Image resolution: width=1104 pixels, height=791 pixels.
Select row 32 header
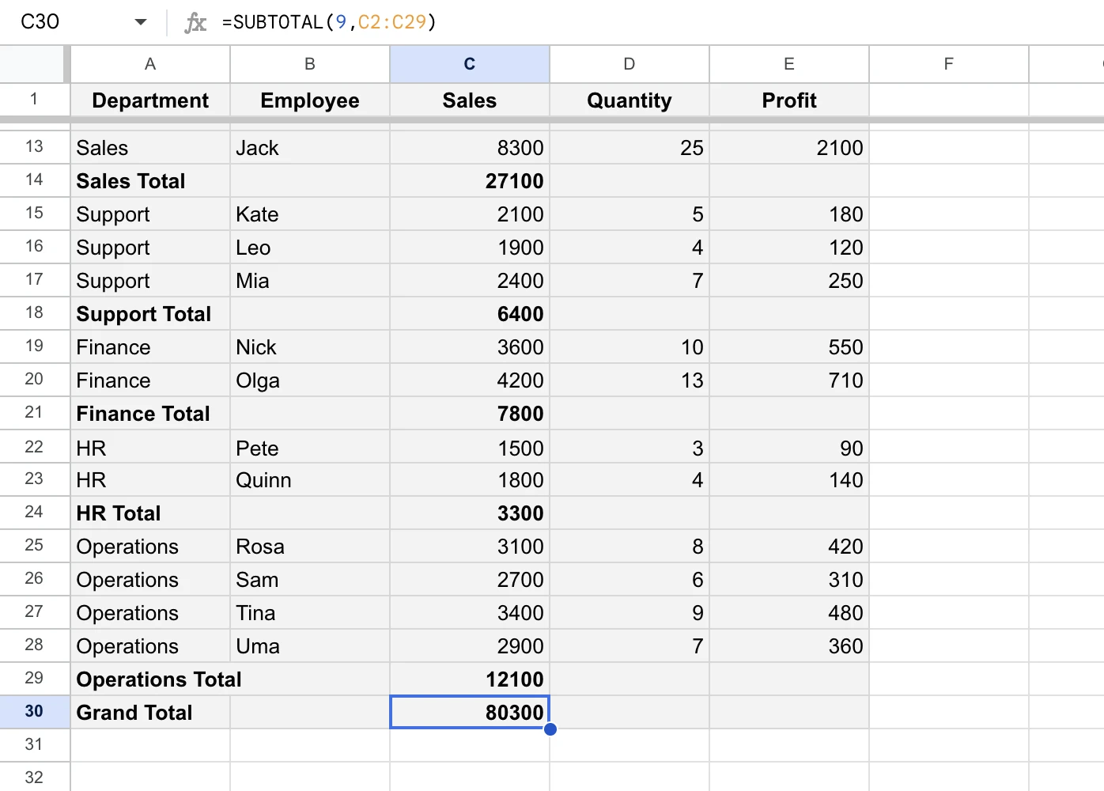[x=34, y=778]
